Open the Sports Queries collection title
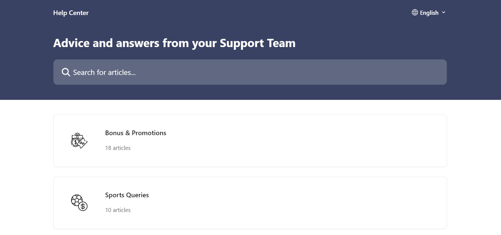The height and width of the screenshot is (235, 501). [127, 195]
